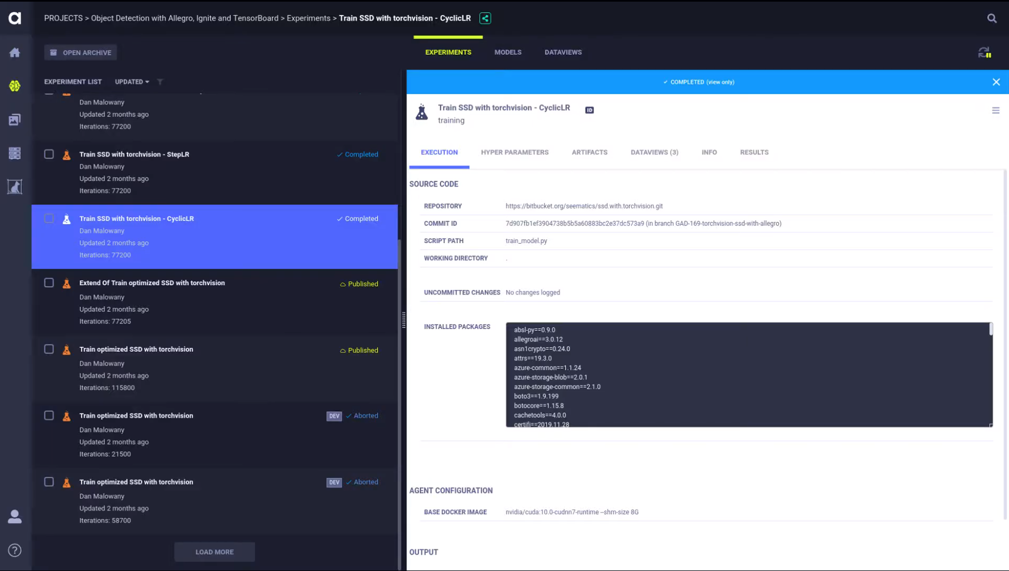Click flask icon of experiment with 115800 iterations

tap(67, 350)
